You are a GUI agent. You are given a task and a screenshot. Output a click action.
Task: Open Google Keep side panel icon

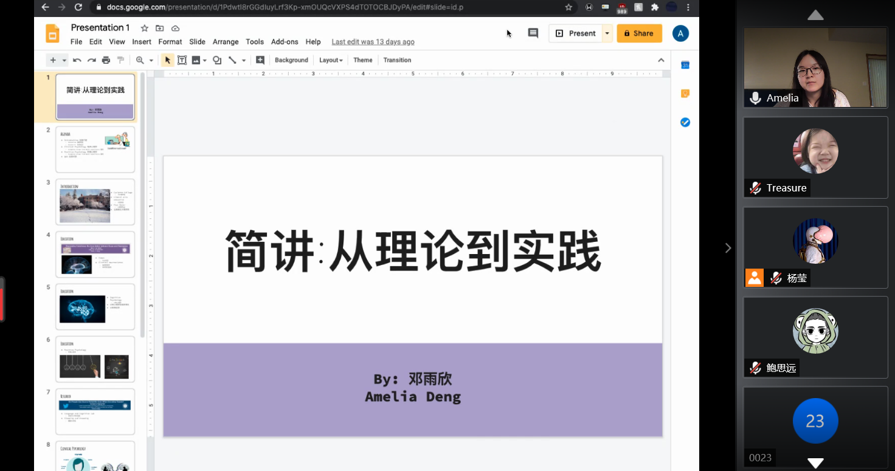[x=685, y=94]
